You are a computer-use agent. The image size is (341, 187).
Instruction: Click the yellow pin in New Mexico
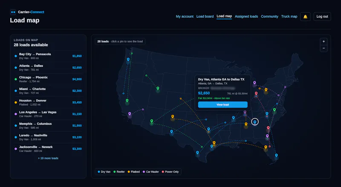173,117
